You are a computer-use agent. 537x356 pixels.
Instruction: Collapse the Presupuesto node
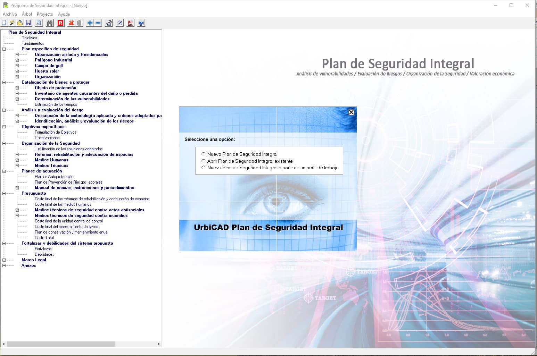pos(4,193)
